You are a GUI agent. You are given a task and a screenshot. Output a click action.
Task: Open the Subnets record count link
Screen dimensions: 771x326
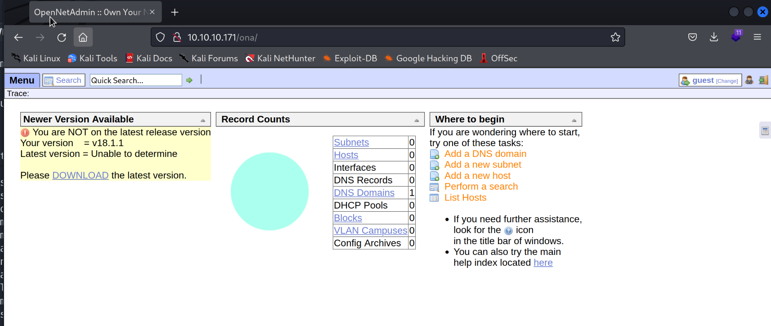(x=351, y=143)
